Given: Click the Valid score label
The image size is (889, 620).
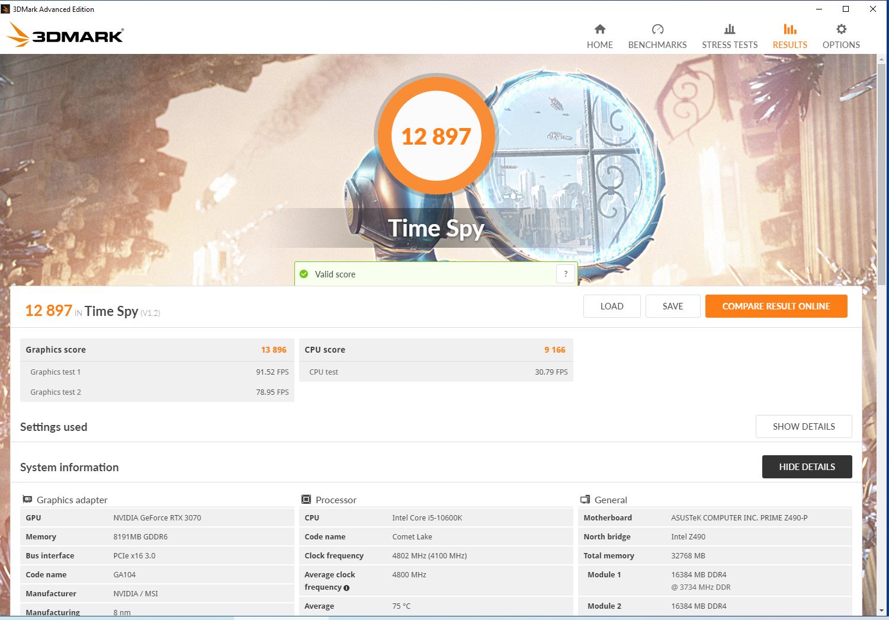Looking at the screenshot, I should tap(335, 274).
